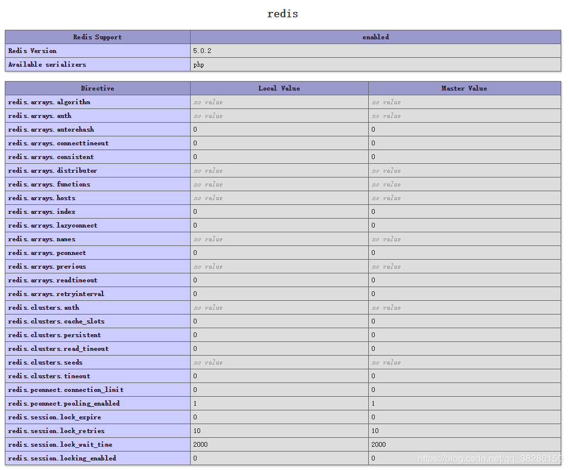
Task: Select the redis.clusters.seeds directive
Action: click(45, 363)
